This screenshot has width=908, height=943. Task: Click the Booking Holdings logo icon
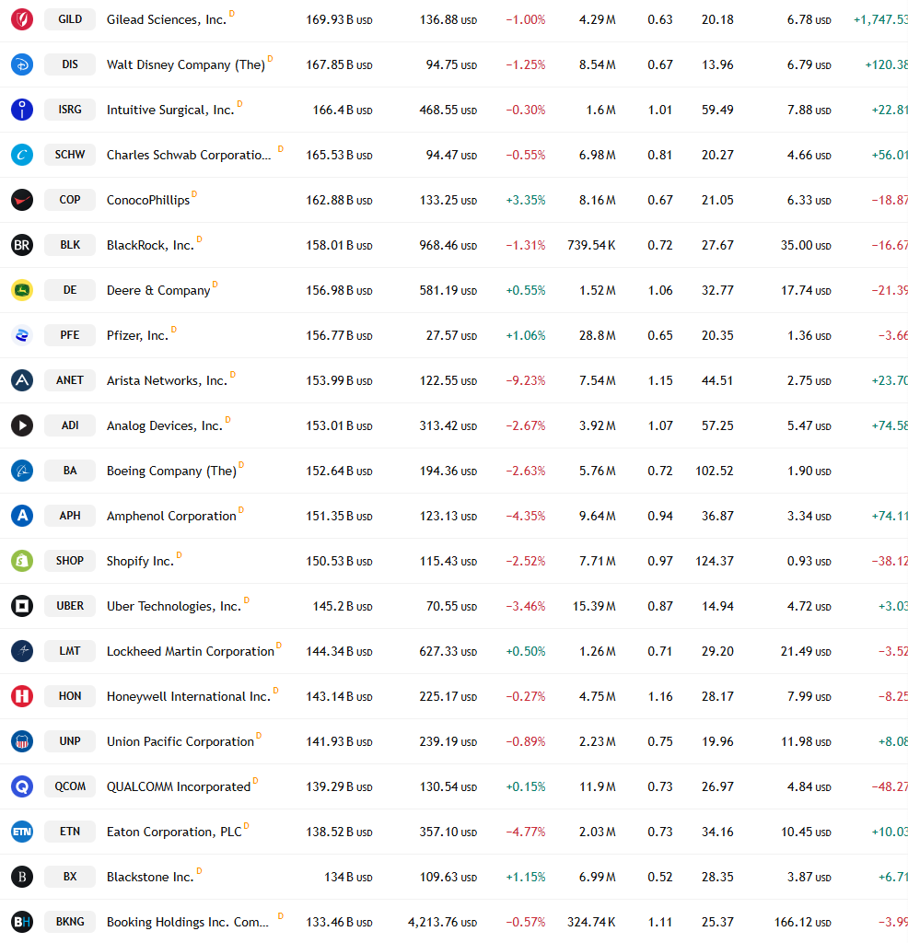(22, 921)
